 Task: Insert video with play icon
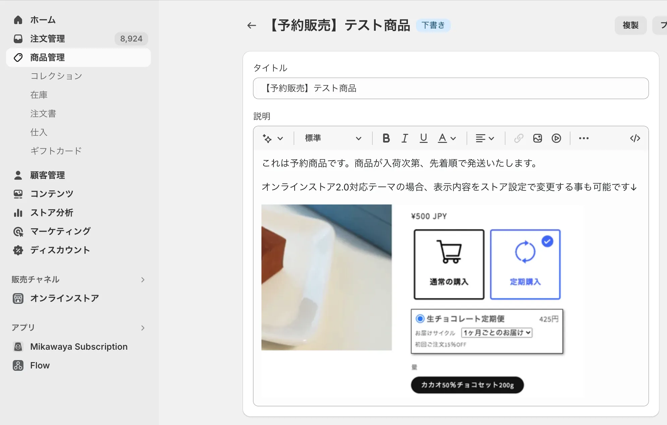[x=556, y=138]
